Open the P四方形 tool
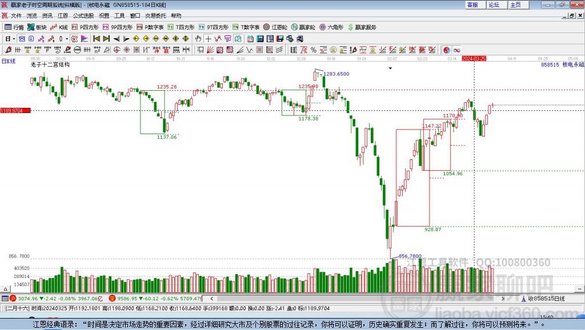 (85, 27)
